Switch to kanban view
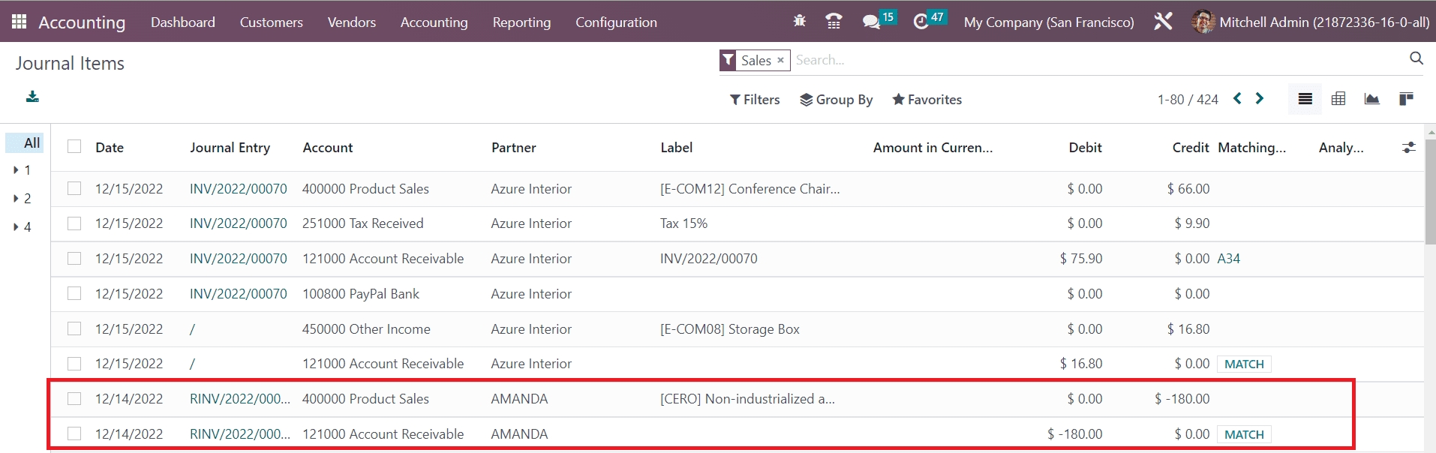The height and width of the screenshot is (453, 1436). click(x=1406, y=99)
